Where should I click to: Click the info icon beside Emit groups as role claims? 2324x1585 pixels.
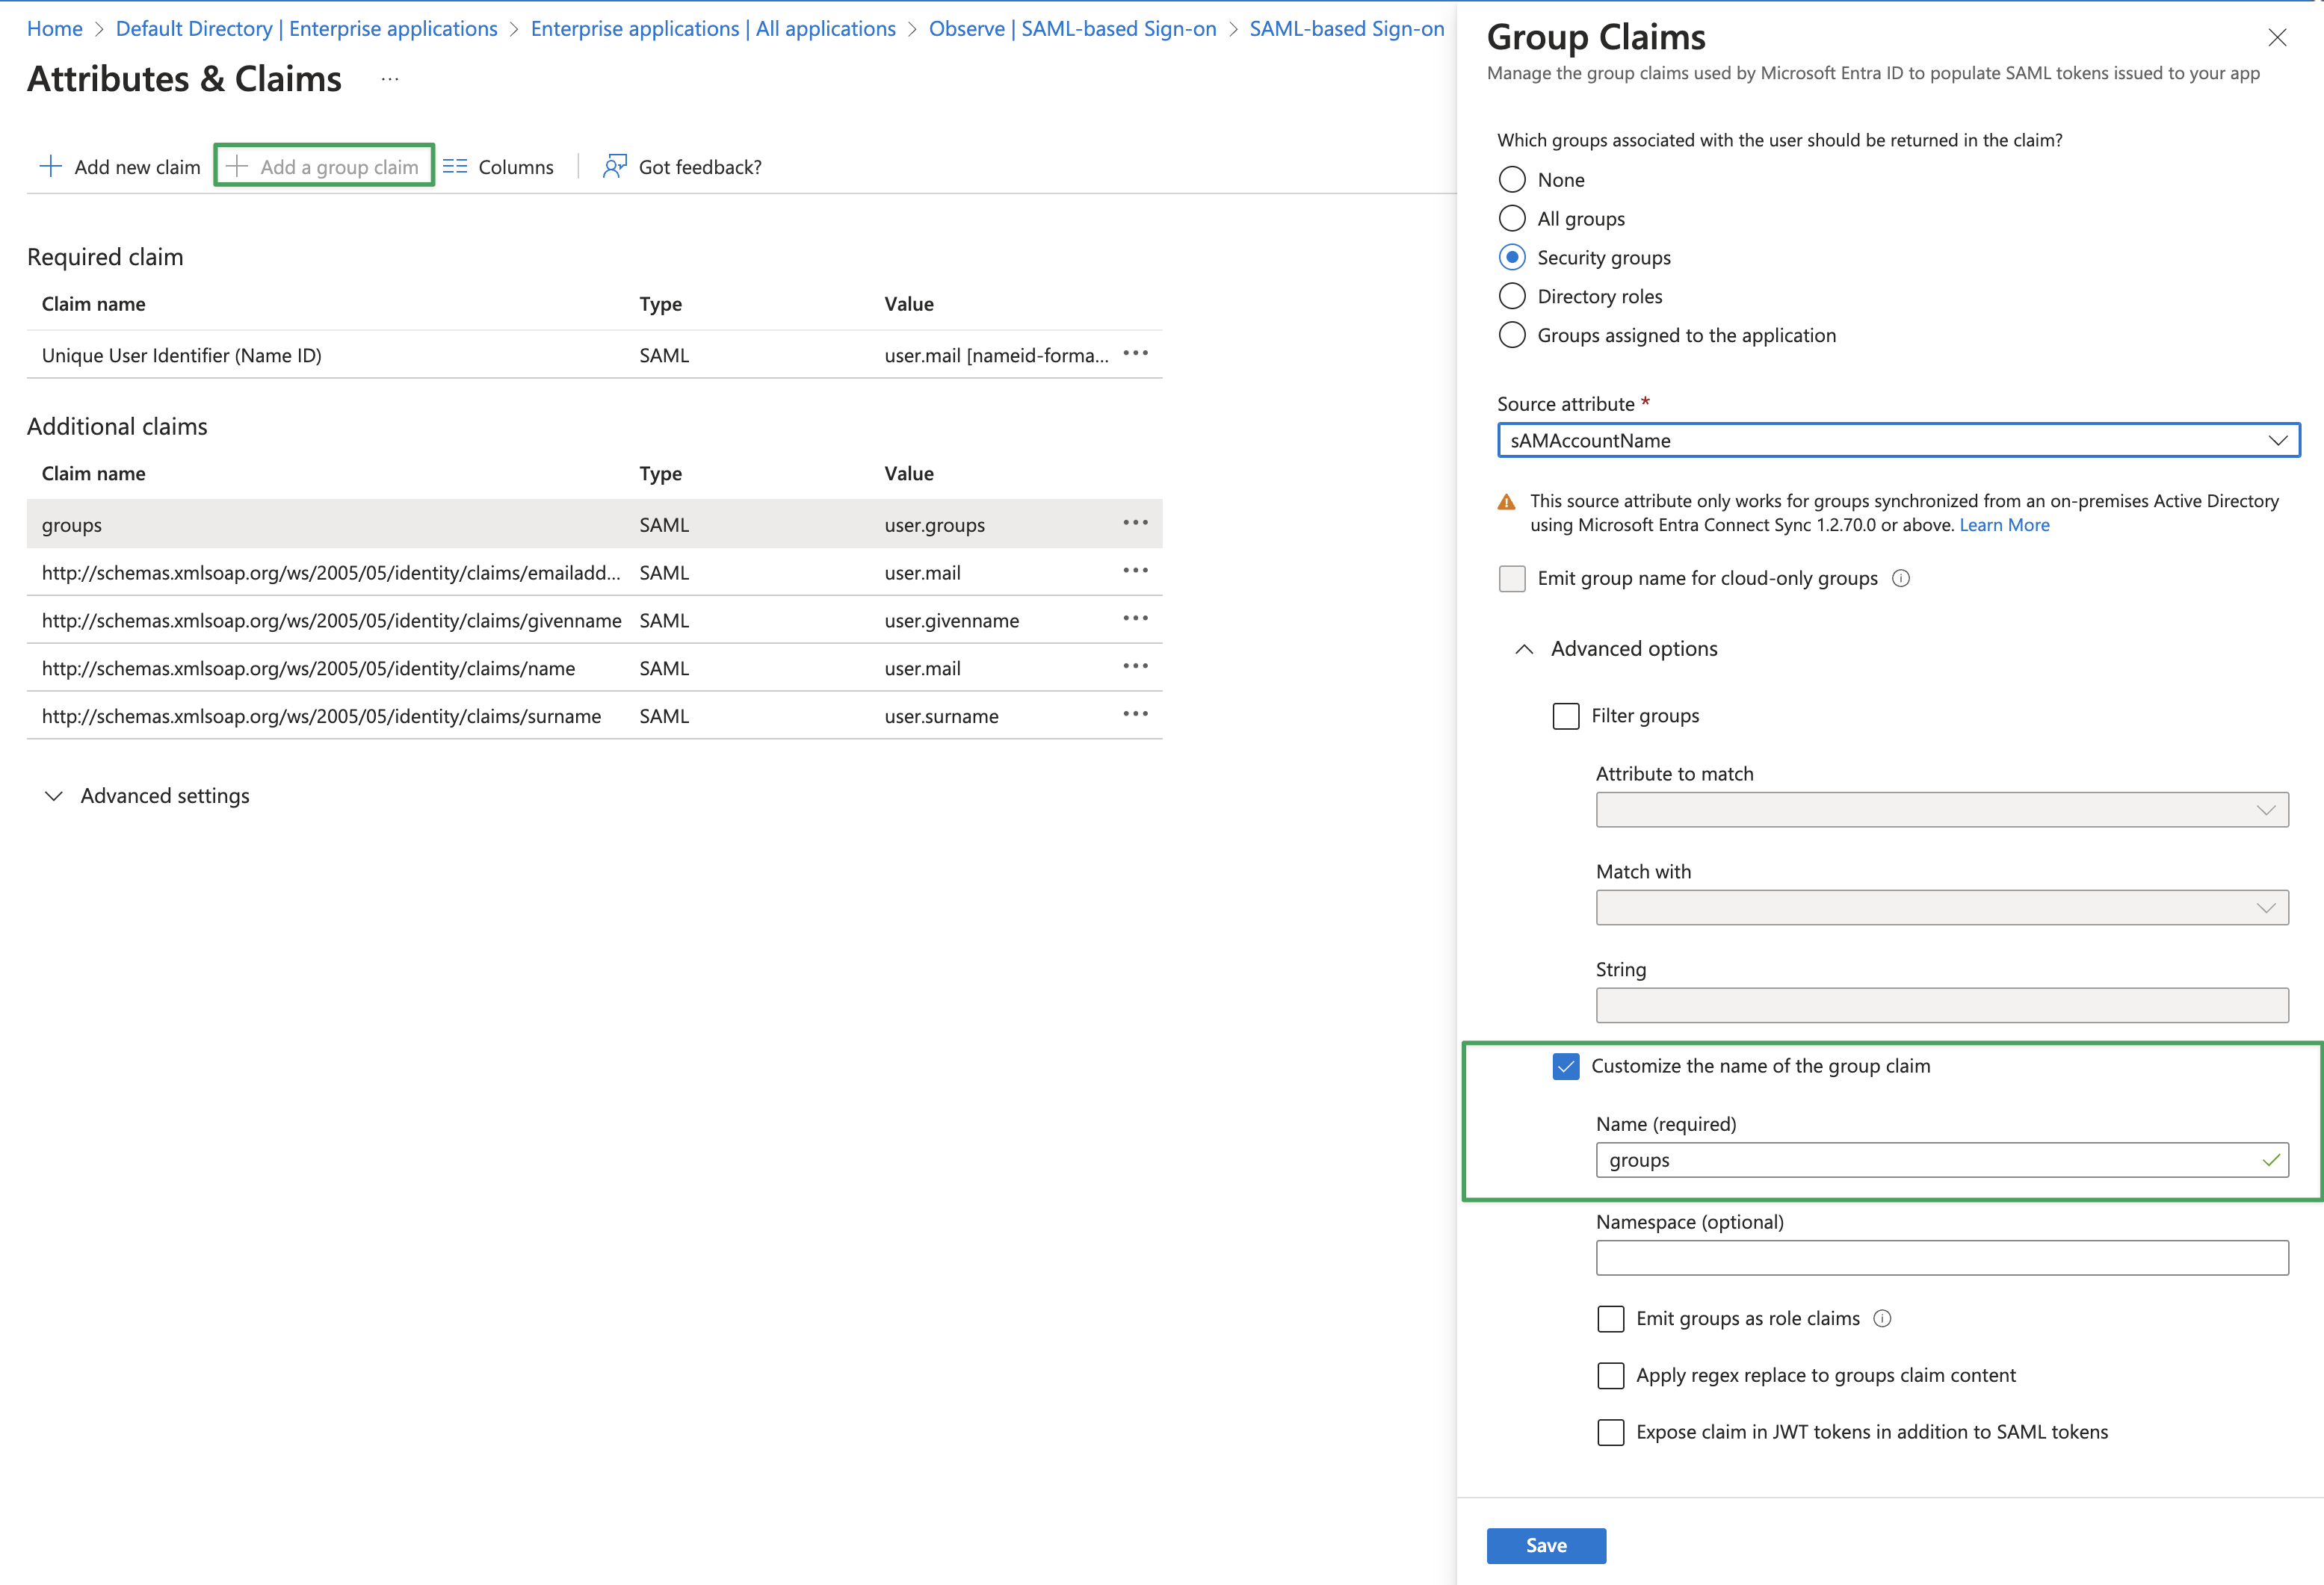click(x=1882, y=1318)
